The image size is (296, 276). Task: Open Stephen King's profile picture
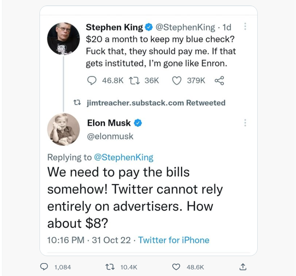(x=63, y=39)
